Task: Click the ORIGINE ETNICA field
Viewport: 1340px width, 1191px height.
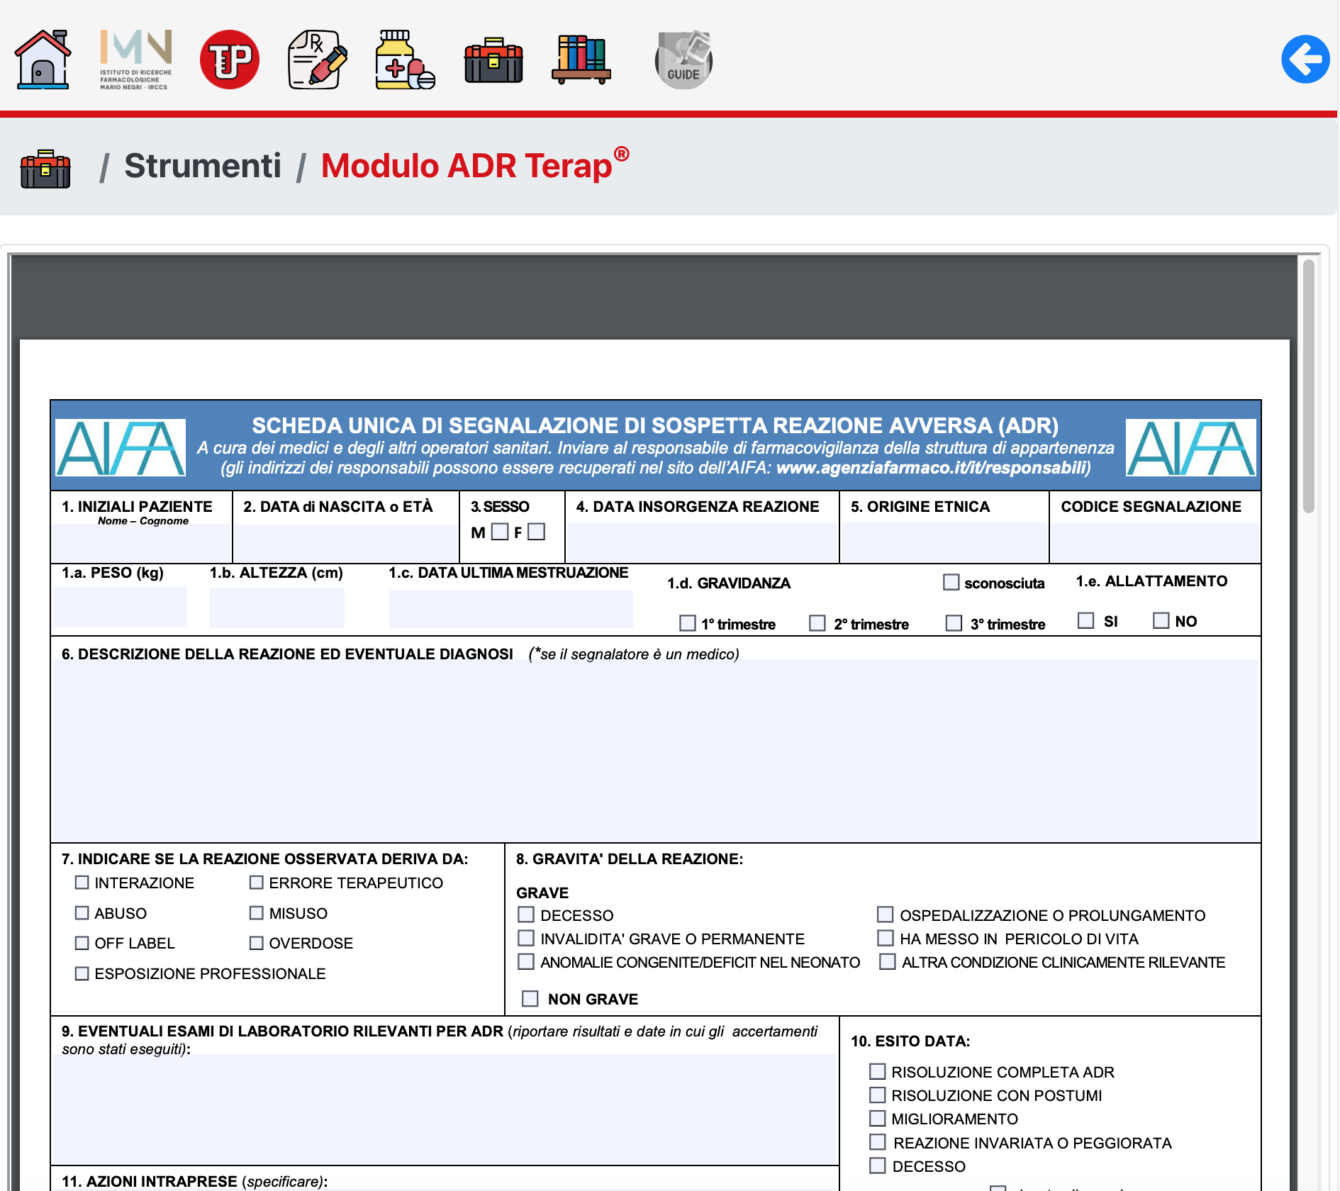Action: (944, 543)
